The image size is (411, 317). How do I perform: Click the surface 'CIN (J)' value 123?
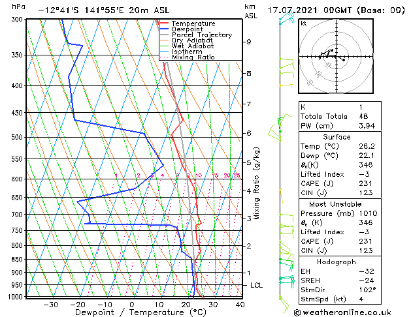pyautogui.click(x=366, y=193)
